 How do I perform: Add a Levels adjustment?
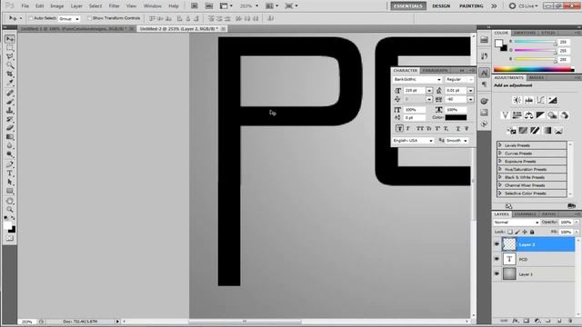click(x=528, y=100)
